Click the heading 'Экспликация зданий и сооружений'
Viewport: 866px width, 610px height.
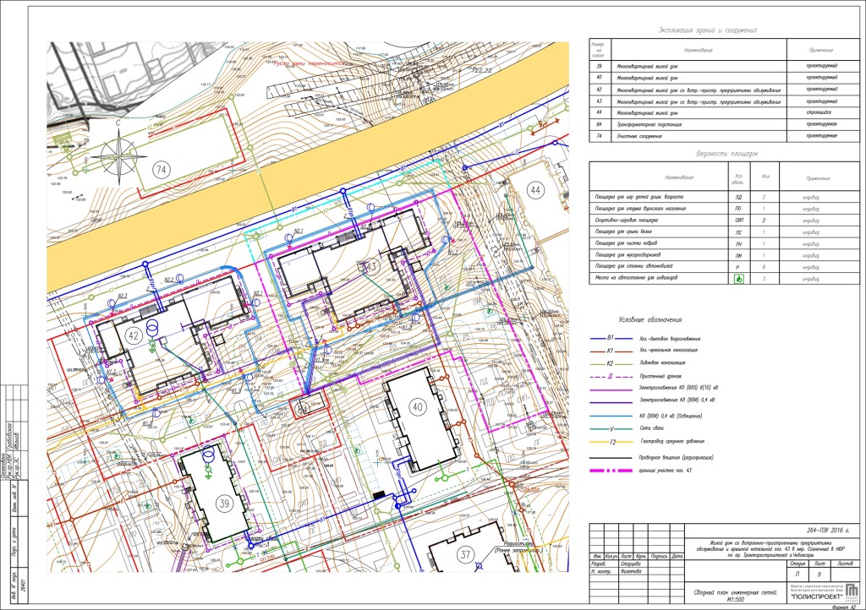tap(708, 30)
